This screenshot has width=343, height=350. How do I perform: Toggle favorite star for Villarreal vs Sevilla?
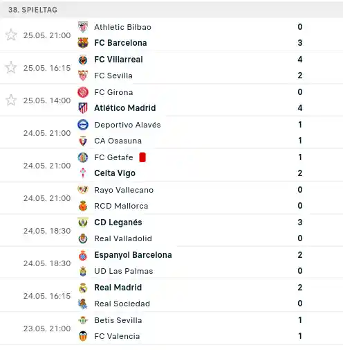[11, 68]
